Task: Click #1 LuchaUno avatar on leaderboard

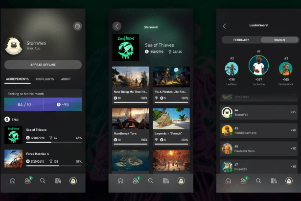Action: pyautogui.click(x=258, y=65)
